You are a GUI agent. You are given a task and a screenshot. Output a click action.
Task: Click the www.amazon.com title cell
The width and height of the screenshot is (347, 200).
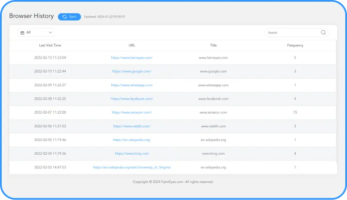[214, 112]
